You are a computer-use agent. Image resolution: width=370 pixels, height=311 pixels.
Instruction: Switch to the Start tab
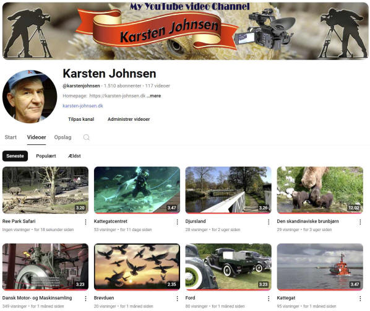pyautogui.click(x=11, y=138)
